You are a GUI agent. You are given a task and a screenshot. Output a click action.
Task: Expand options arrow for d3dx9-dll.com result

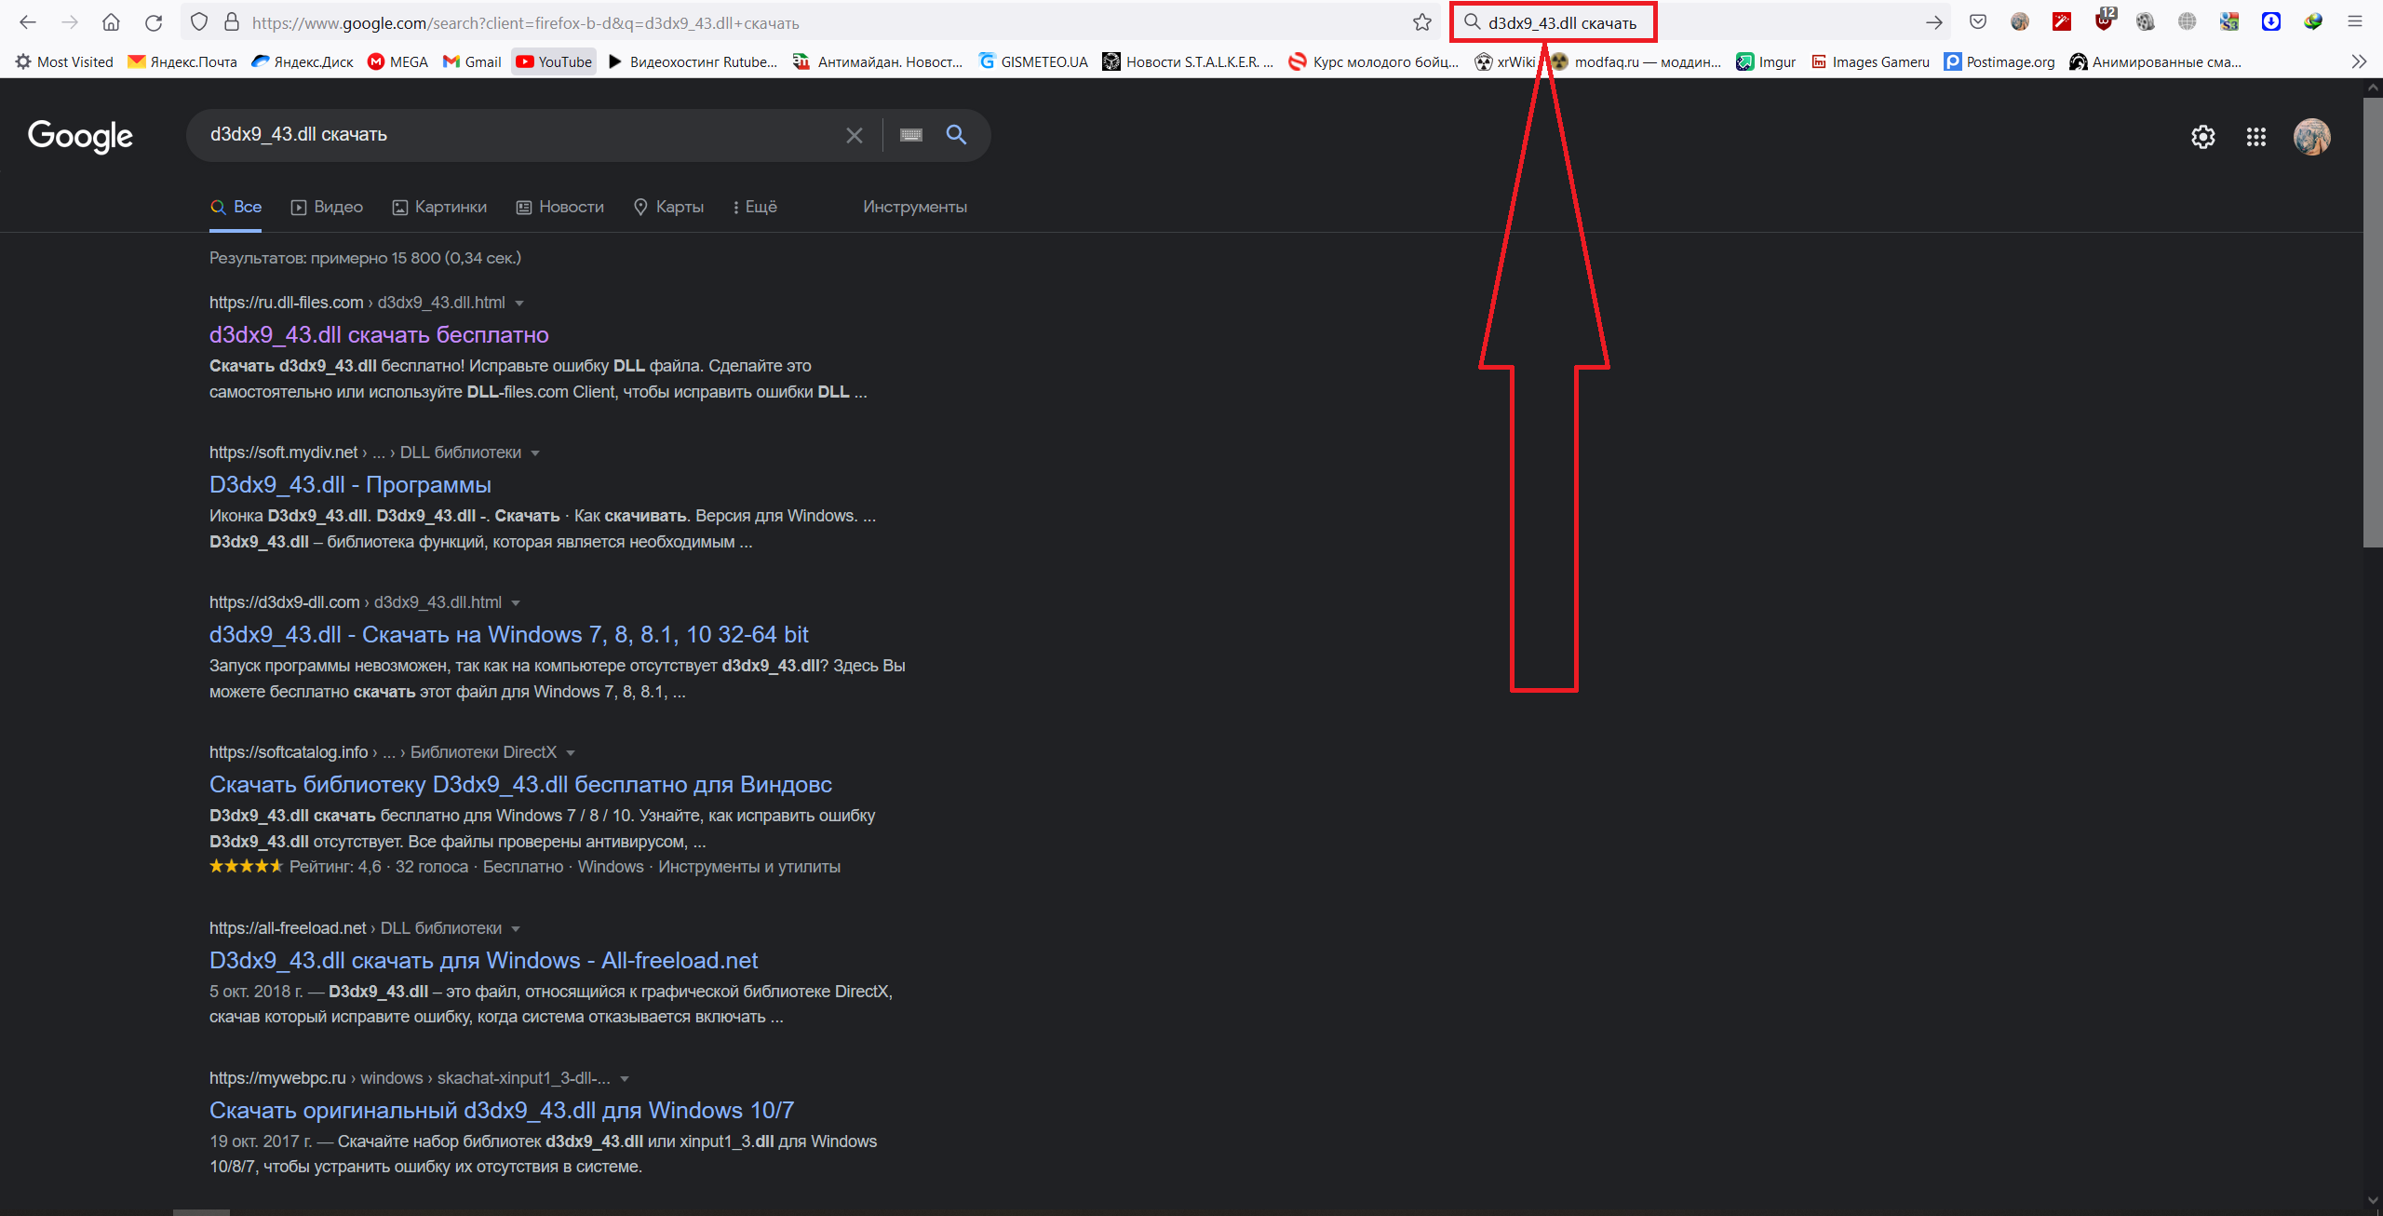click(516, 603)
